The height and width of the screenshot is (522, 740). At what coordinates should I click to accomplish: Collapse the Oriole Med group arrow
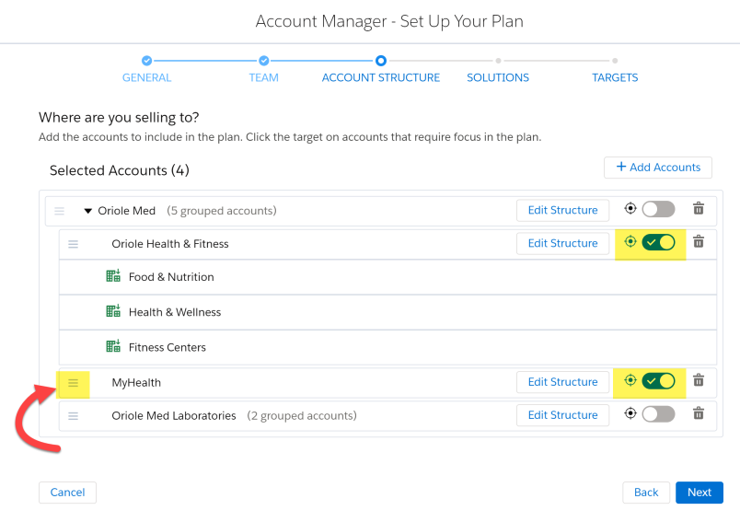87,211
